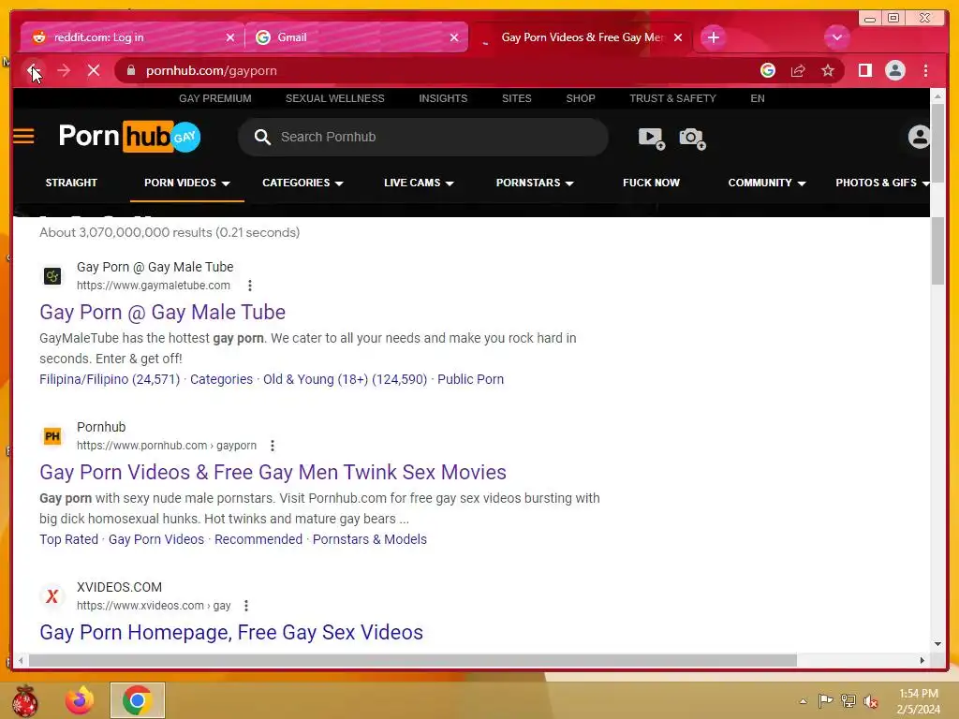This screenshot has width=959, height=719.
Task: Click the browser forward arrow
Action: pyautogui.click(x=64, y=71)
